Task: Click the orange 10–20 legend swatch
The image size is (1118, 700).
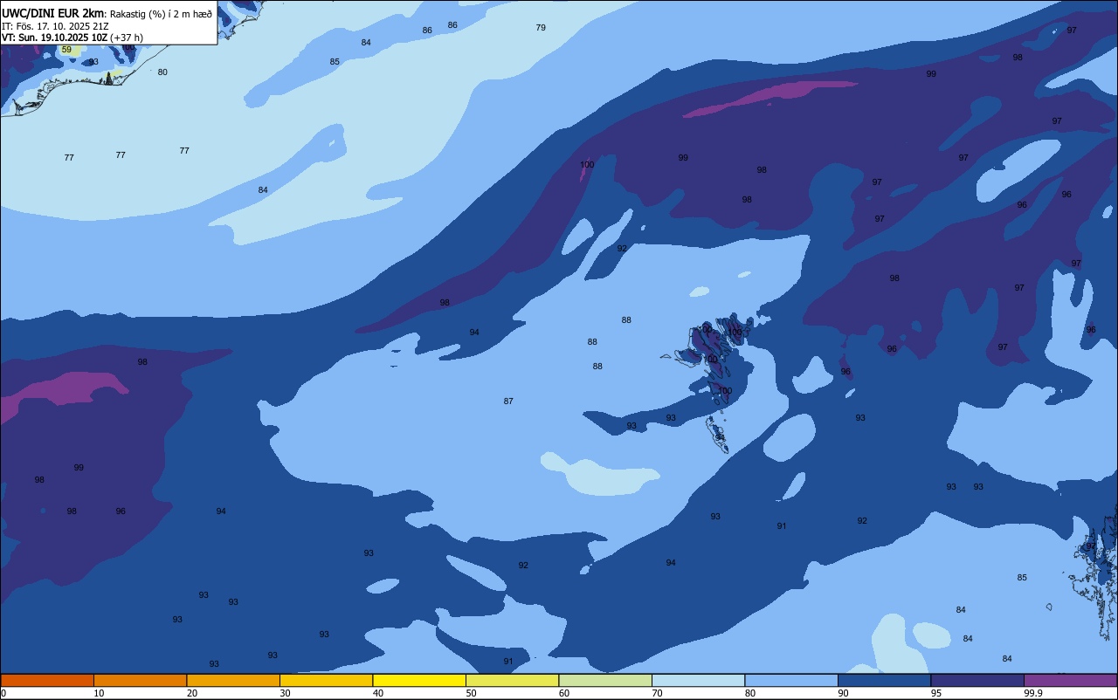Action: click(140, 680)
